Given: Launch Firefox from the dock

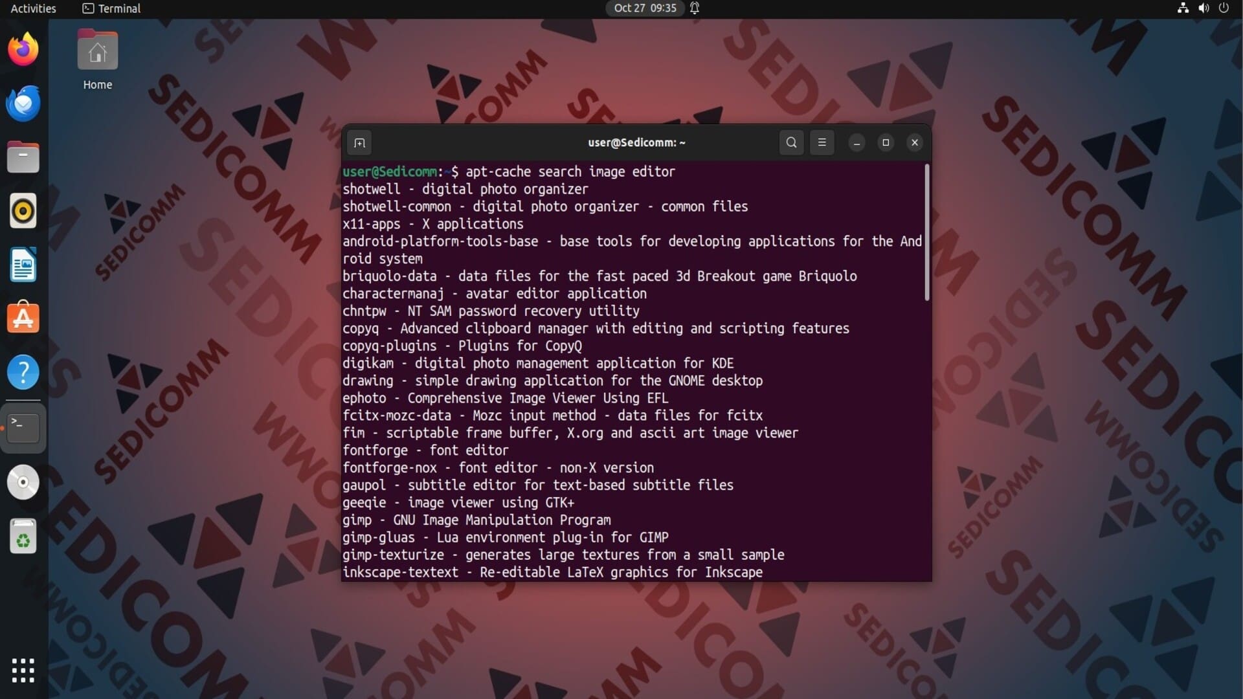Looking at the screenshot, I should coord(23,50).
